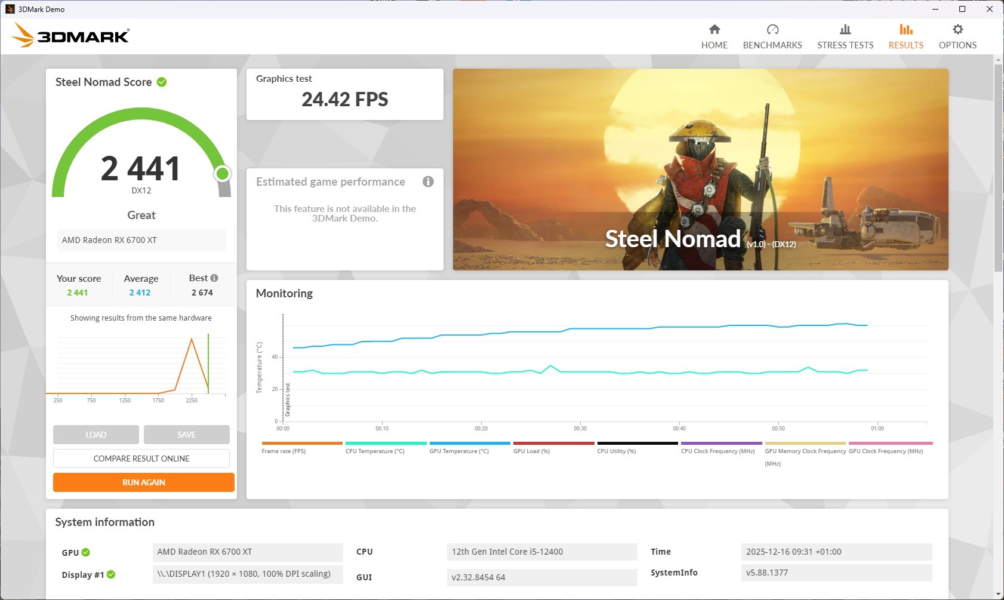Image resolution: width=1004 pixels, height=600 pixels.
Task: Click the 24.42 FPS graphics test result
Action: tap(345, 99)
